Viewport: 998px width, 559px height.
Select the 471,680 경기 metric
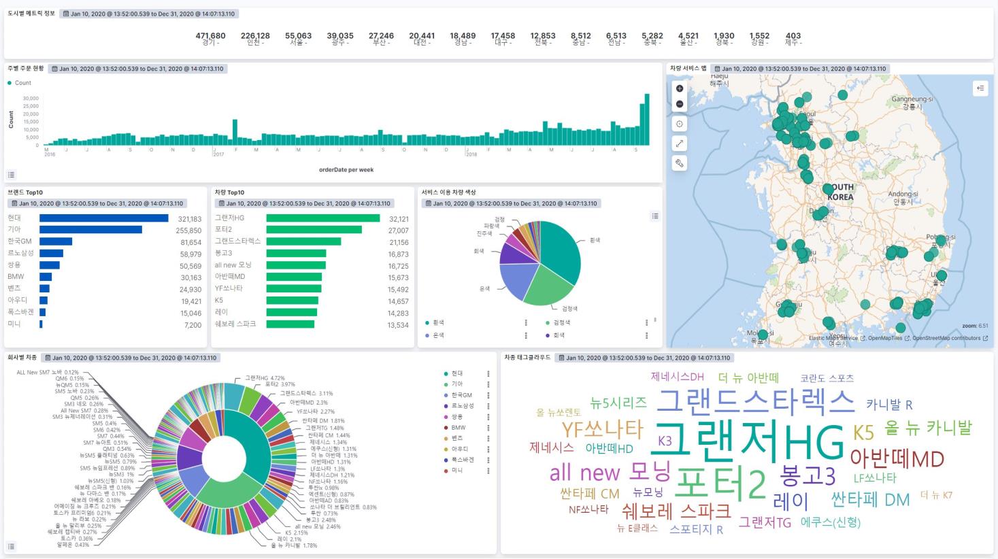click(x=210, y=39)
